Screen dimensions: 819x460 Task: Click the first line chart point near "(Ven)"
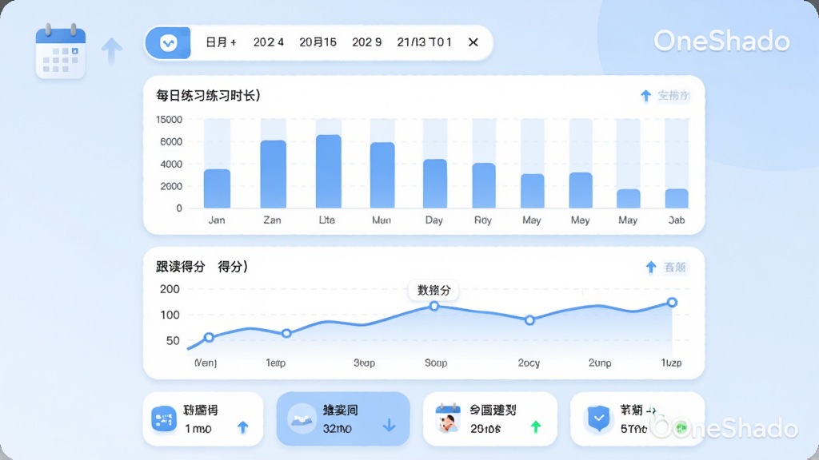pos(209,338)
